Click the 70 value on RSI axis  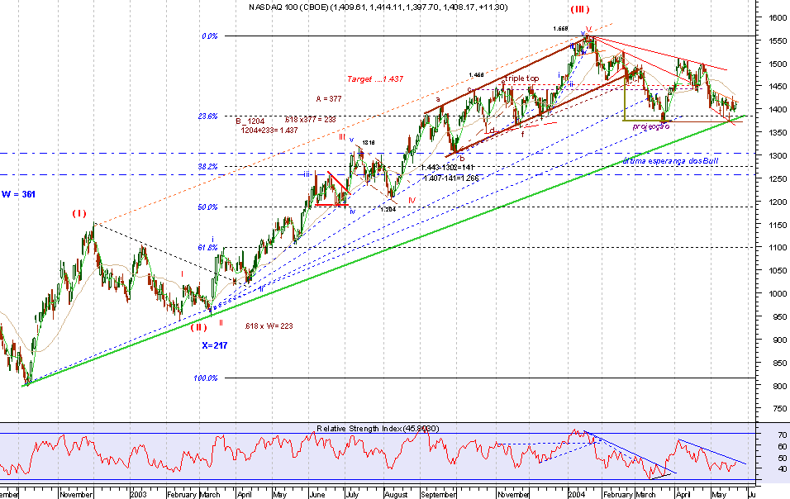tap(782, 435)
